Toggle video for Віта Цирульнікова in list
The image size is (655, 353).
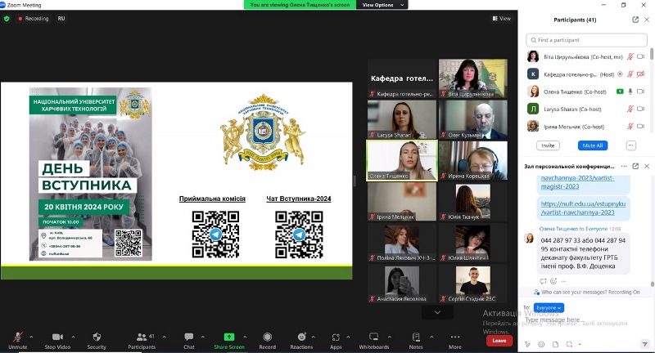pyautogui.click(x=641, y=56)
